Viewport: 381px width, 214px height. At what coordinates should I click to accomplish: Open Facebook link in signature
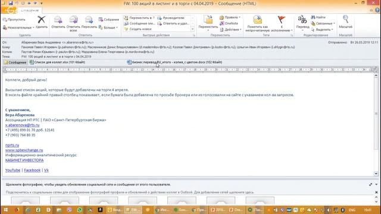(32, 171)
